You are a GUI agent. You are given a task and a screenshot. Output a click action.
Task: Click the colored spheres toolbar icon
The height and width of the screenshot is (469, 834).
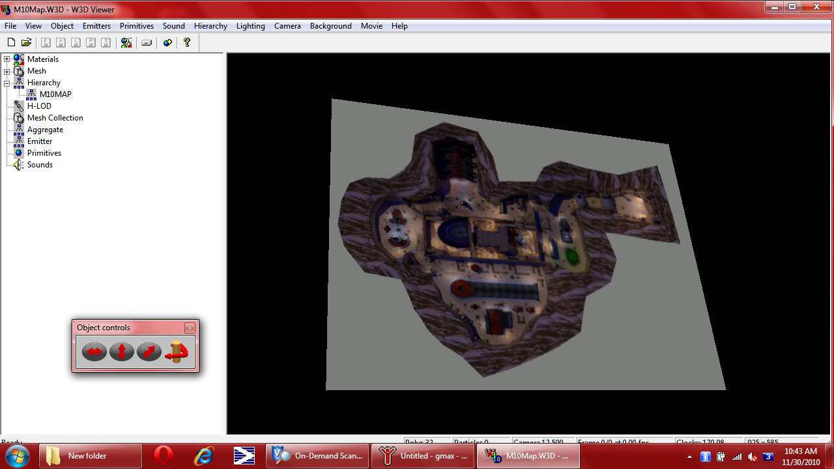126,43
